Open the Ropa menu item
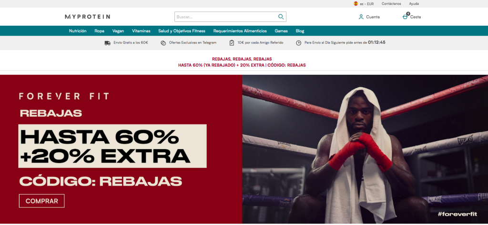The image size is (488, 225). pos(99,31)
